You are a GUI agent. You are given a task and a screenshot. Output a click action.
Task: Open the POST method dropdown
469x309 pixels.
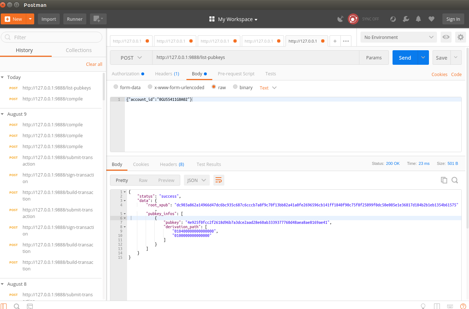[131, 58]
